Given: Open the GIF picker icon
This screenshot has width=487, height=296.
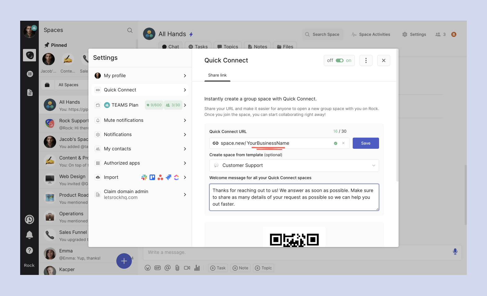Looking at the screenshot, I should [158, 268].
